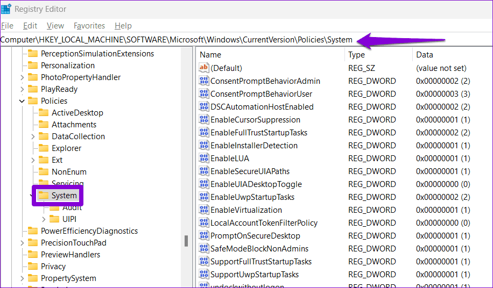This screenshot has width=493, height=288.
Task: Select the PerceptionSimulationExtensions key
Action: pyautogui.click(x=97, y=54)
